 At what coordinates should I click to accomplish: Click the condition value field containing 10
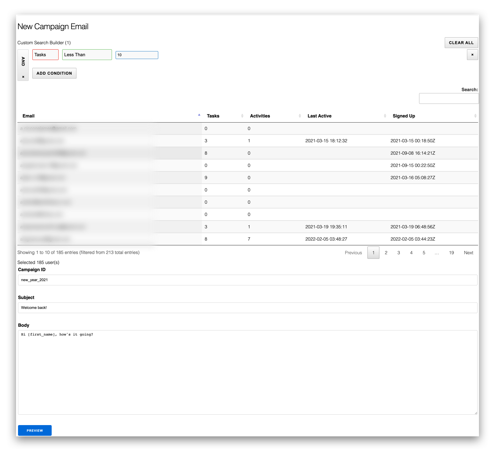click(137, 55)
